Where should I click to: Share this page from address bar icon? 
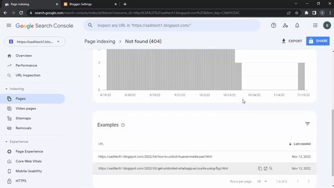289,13
